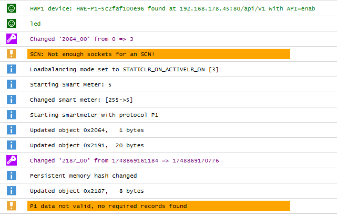Select the green 'led' log line
337x218 pixels.
(x=35, y=24)
